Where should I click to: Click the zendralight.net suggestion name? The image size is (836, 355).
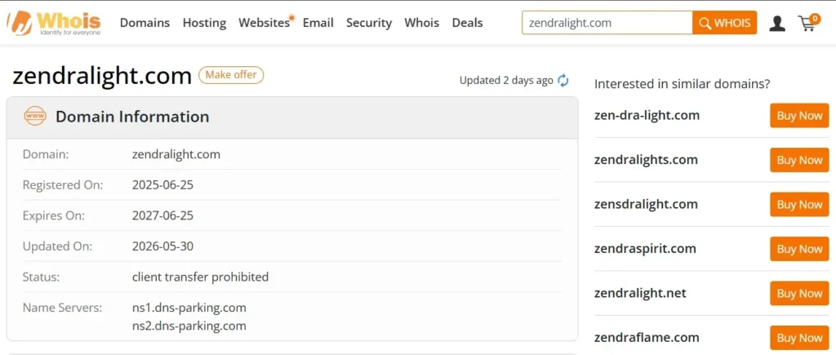tap(640, 293)
